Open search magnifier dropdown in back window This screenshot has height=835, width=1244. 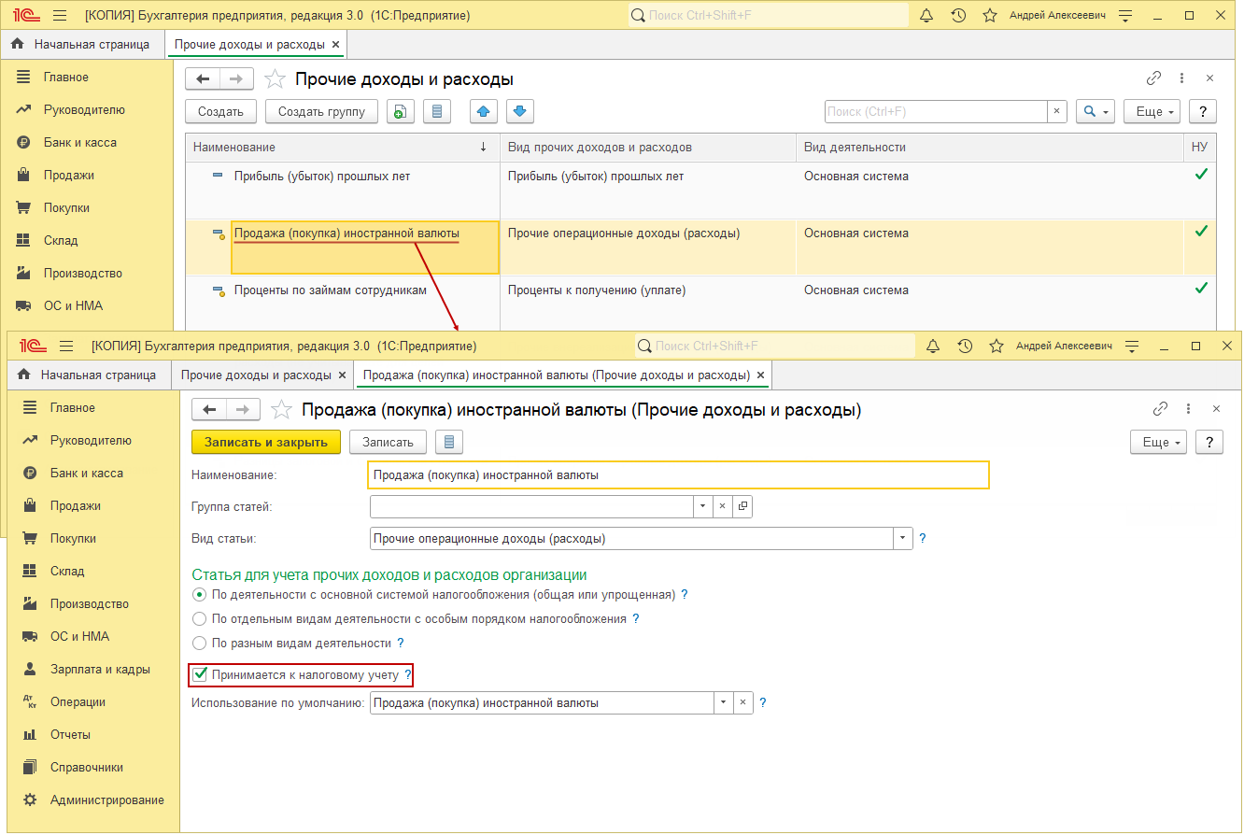tap(1096, 111)
